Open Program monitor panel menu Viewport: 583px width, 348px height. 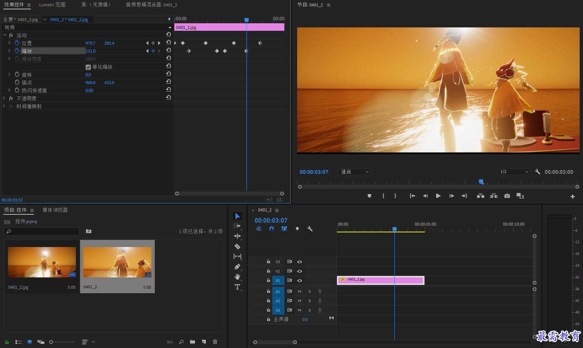(x=329, y=5)
